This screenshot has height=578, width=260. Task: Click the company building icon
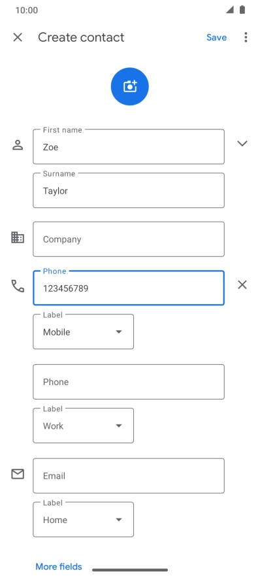pos(18,237)
